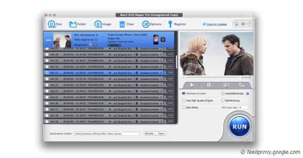Click the Edit scissors icon on title 35
The width and height of the screenshot is (303, 158).
click(165, 97)
